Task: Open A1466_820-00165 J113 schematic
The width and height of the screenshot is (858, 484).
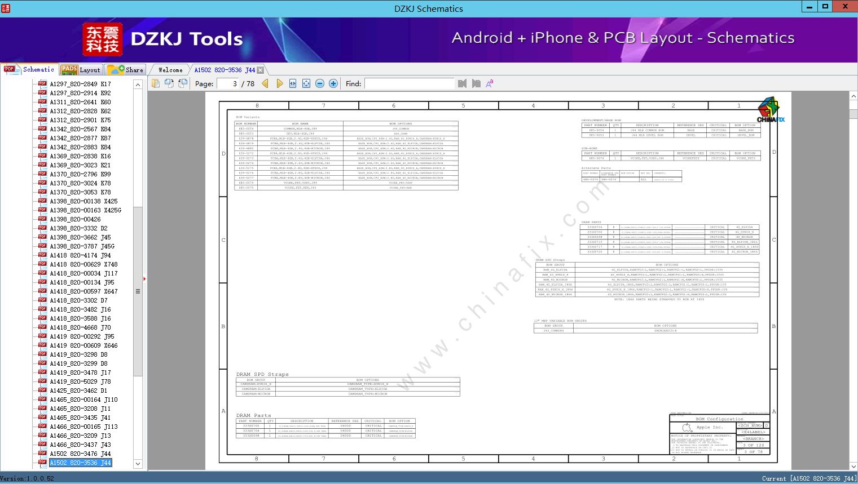Action: tap(83, 427)
